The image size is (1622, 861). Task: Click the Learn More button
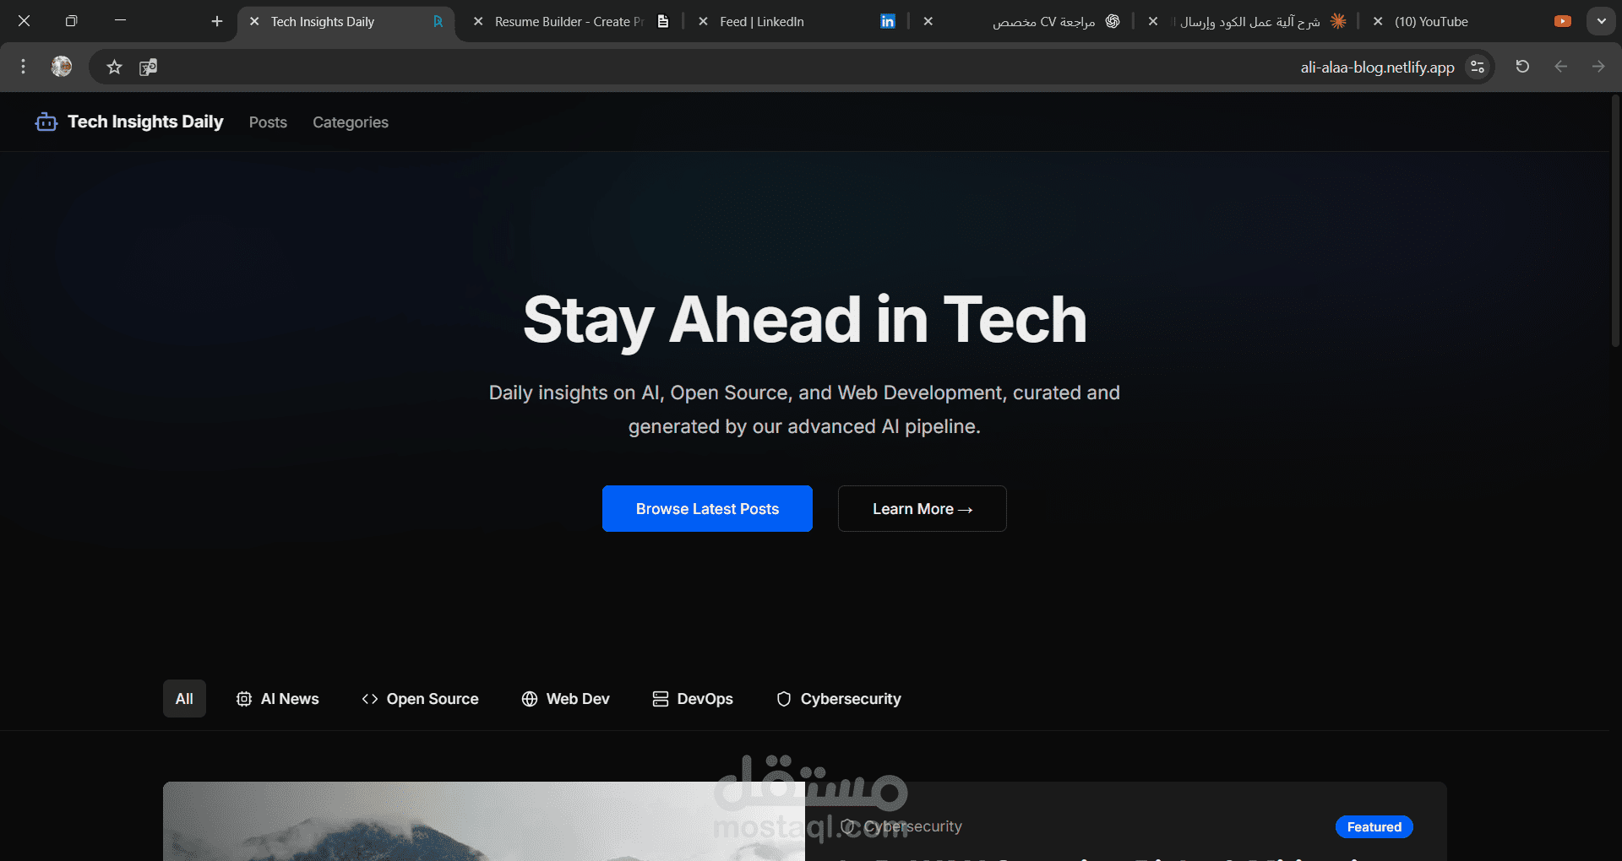point(922,508)
